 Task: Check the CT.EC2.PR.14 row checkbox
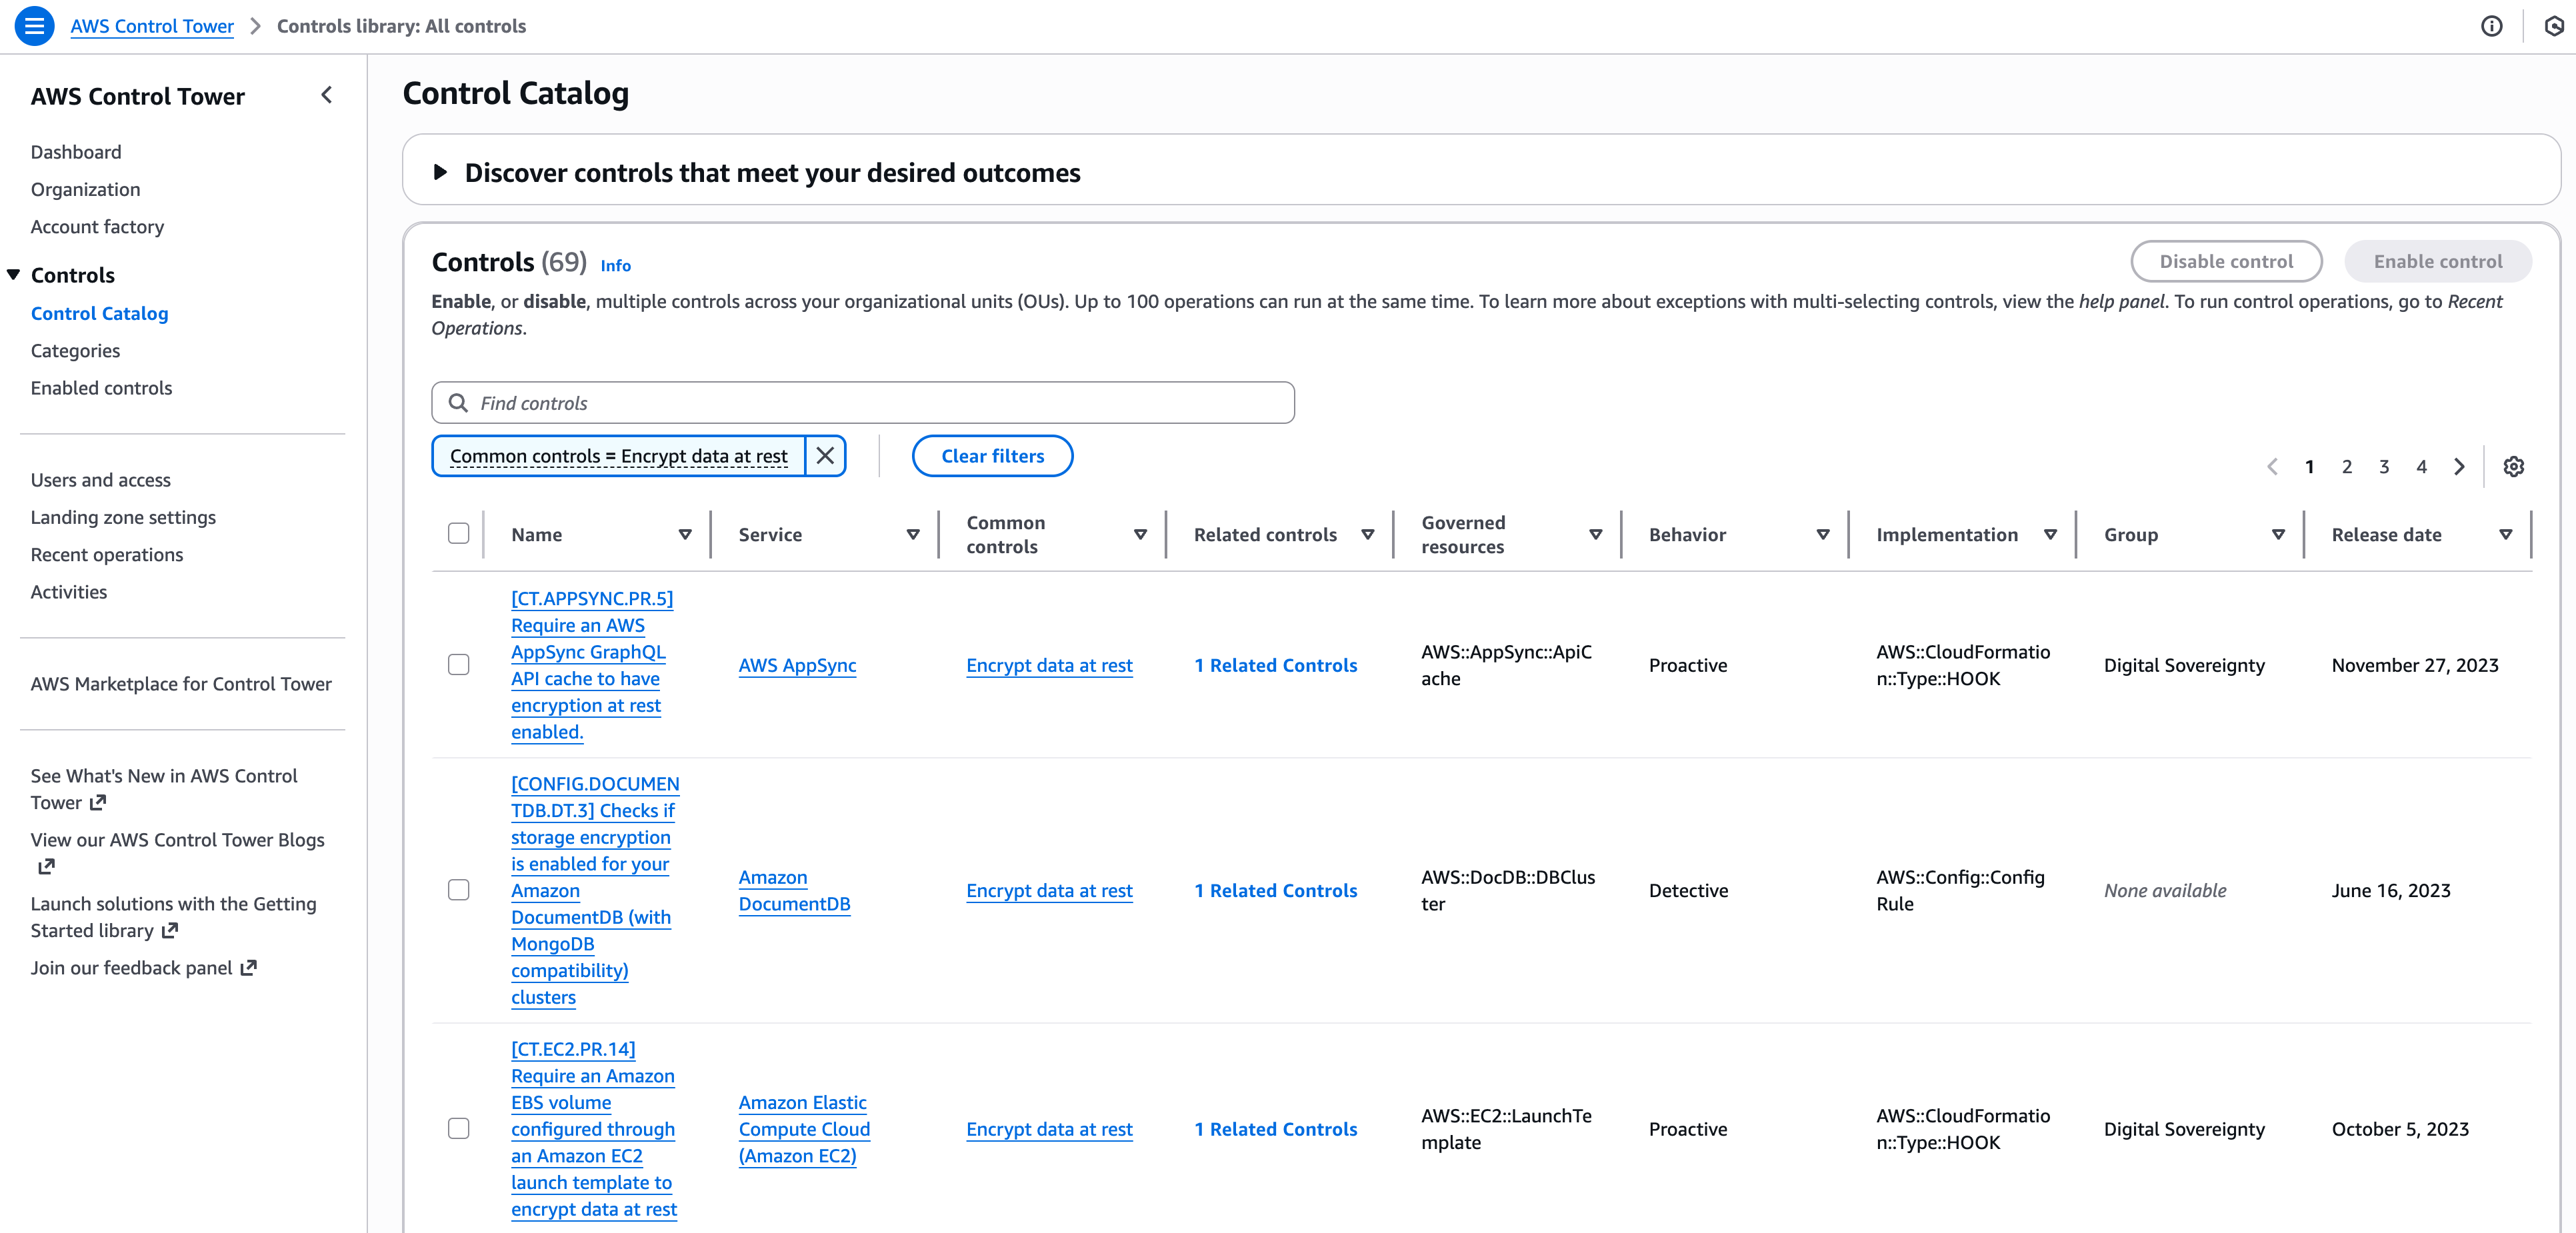tap(459, 1129)
